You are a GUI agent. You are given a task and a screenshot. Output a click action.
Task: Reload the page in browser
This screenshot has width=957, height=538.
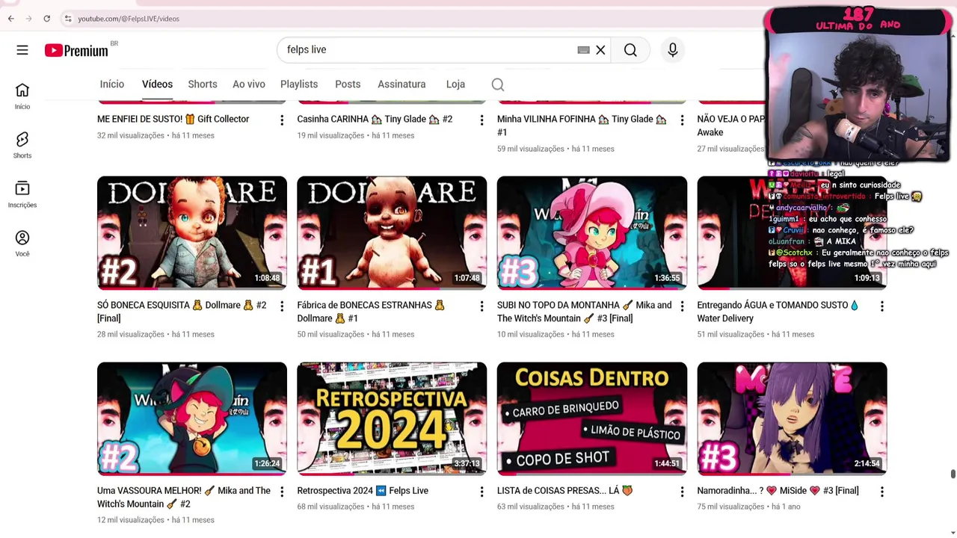click(x=46, y=19)
